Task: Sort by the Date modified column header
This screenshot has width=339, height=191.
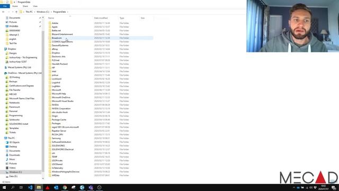Action: coord(101,18)
